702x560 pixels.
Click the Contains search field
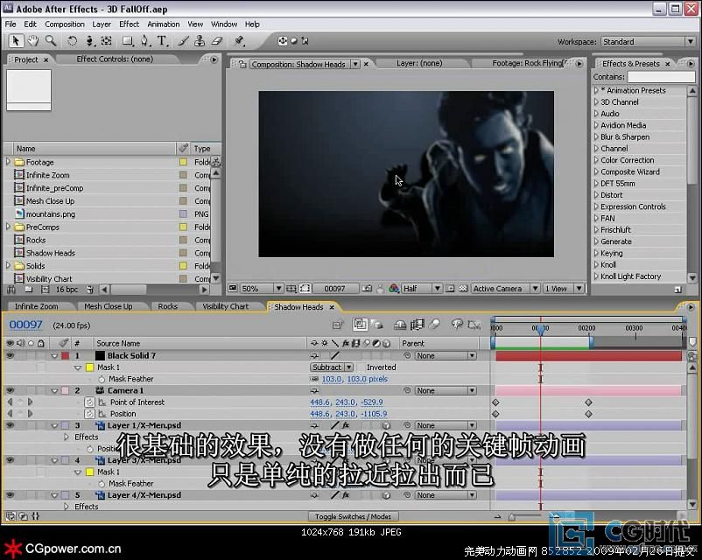[661, 77]
